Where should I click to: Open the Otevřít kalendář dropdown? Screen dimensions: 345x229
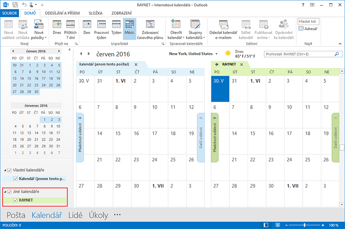[176, 29]
